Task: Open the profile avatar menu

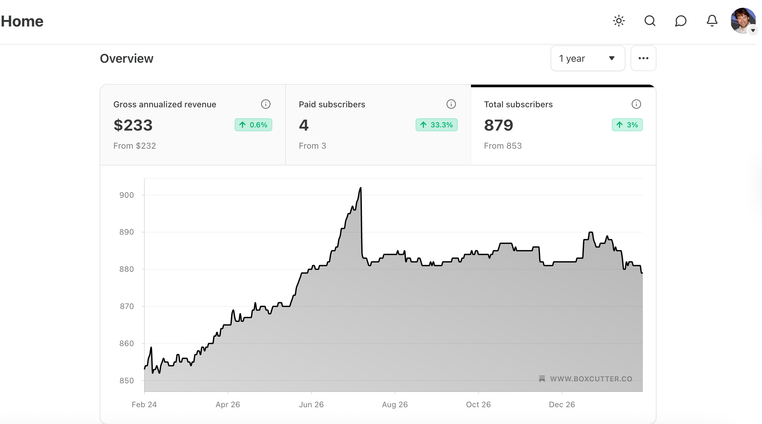Action: [x=742, y=20]
